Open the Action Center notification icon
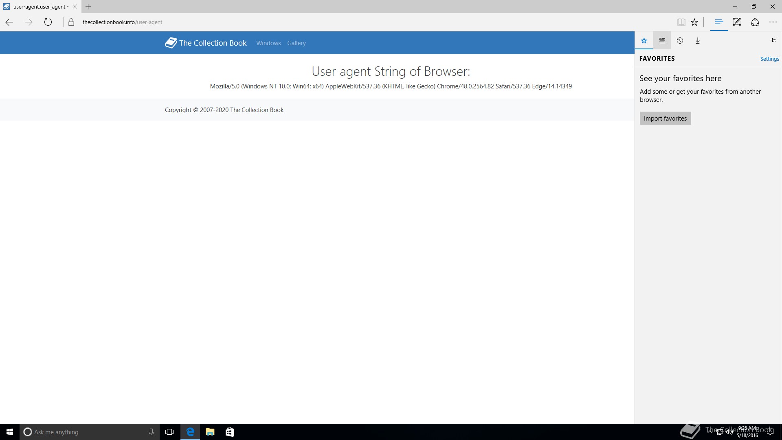 point(770,432)
